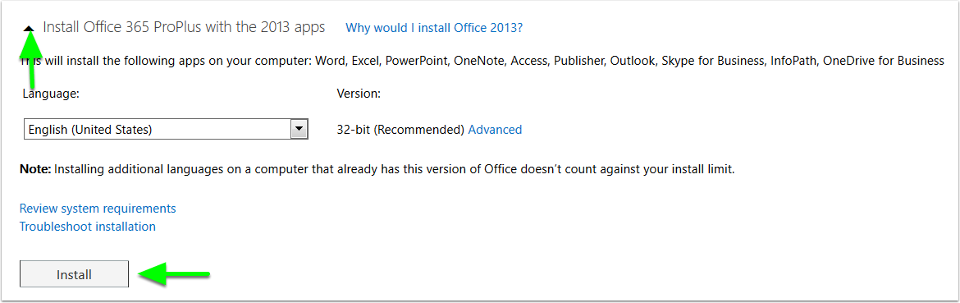960x303 pixels.
Task: Click the 'Install Office 365 ProPlus with the 2013 apps' heading
Action: [185, 28]
